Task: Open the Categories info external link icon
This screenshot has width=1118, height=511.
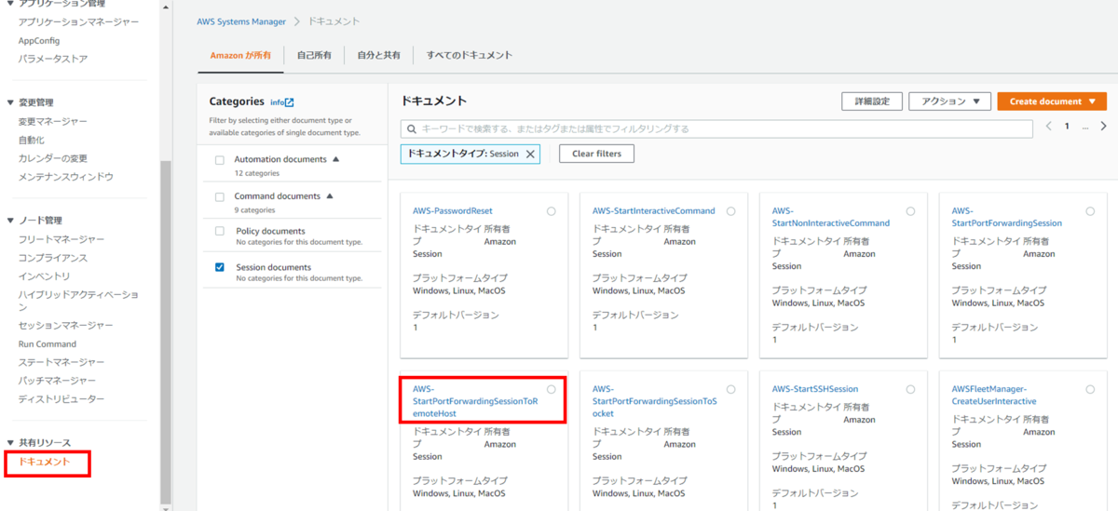Action: 290,102
